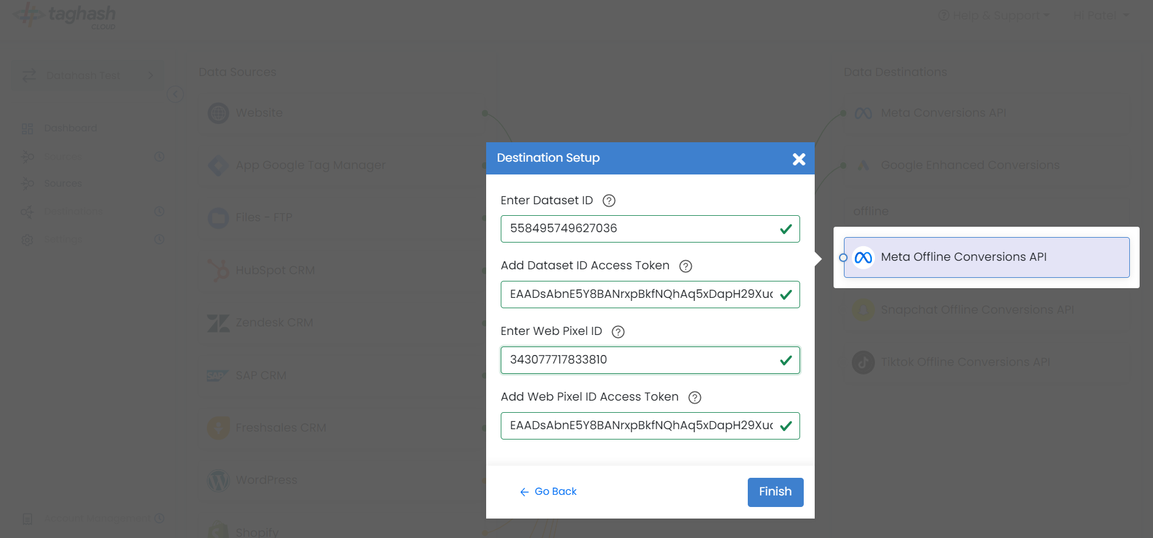Viewport: 1153px width, 538px height.
Task: Click Tiktok Offline Conversions API destination
Action: pos(986,362)
